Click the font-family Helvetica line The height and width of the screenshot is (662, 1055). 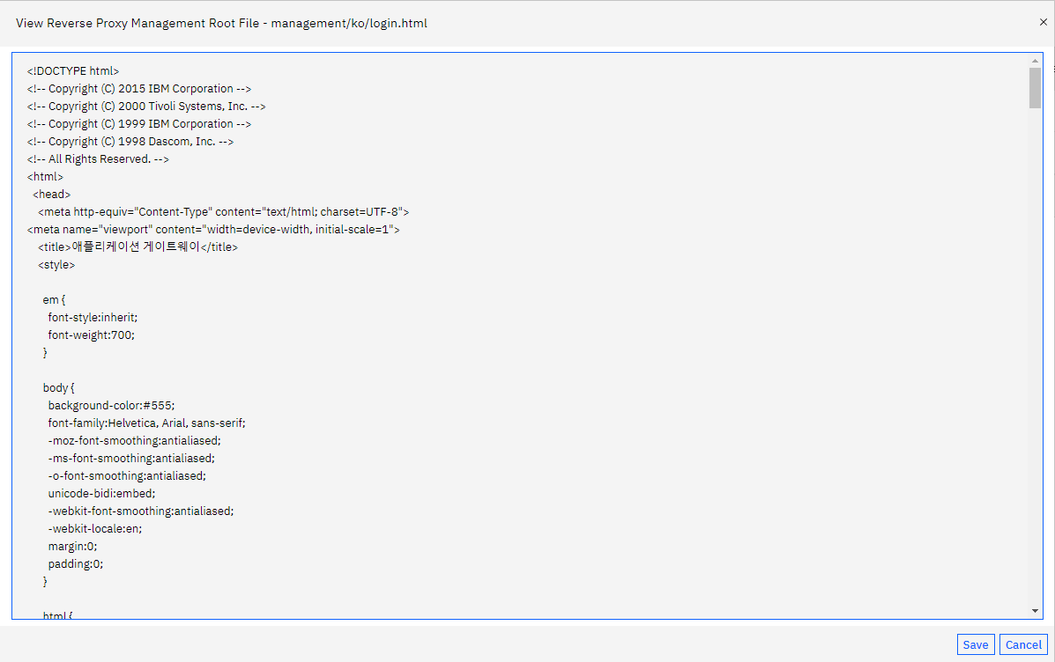(x=146, y=423)
